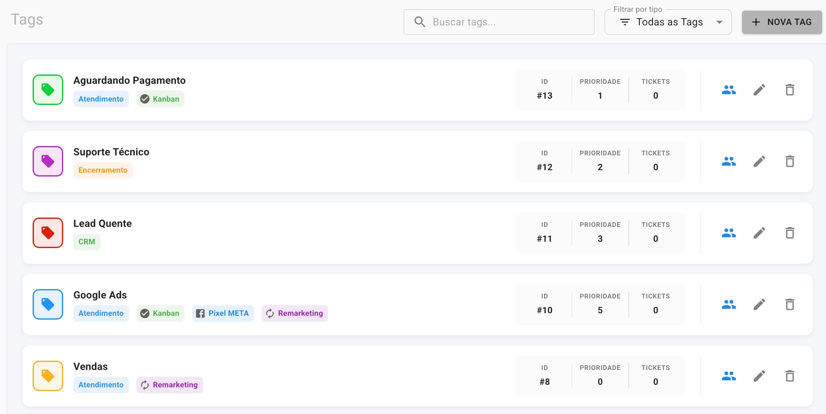Edit the Lead Quente tag
The height and width of the screenshot is (414, 826).
click(x=759, y=233)
